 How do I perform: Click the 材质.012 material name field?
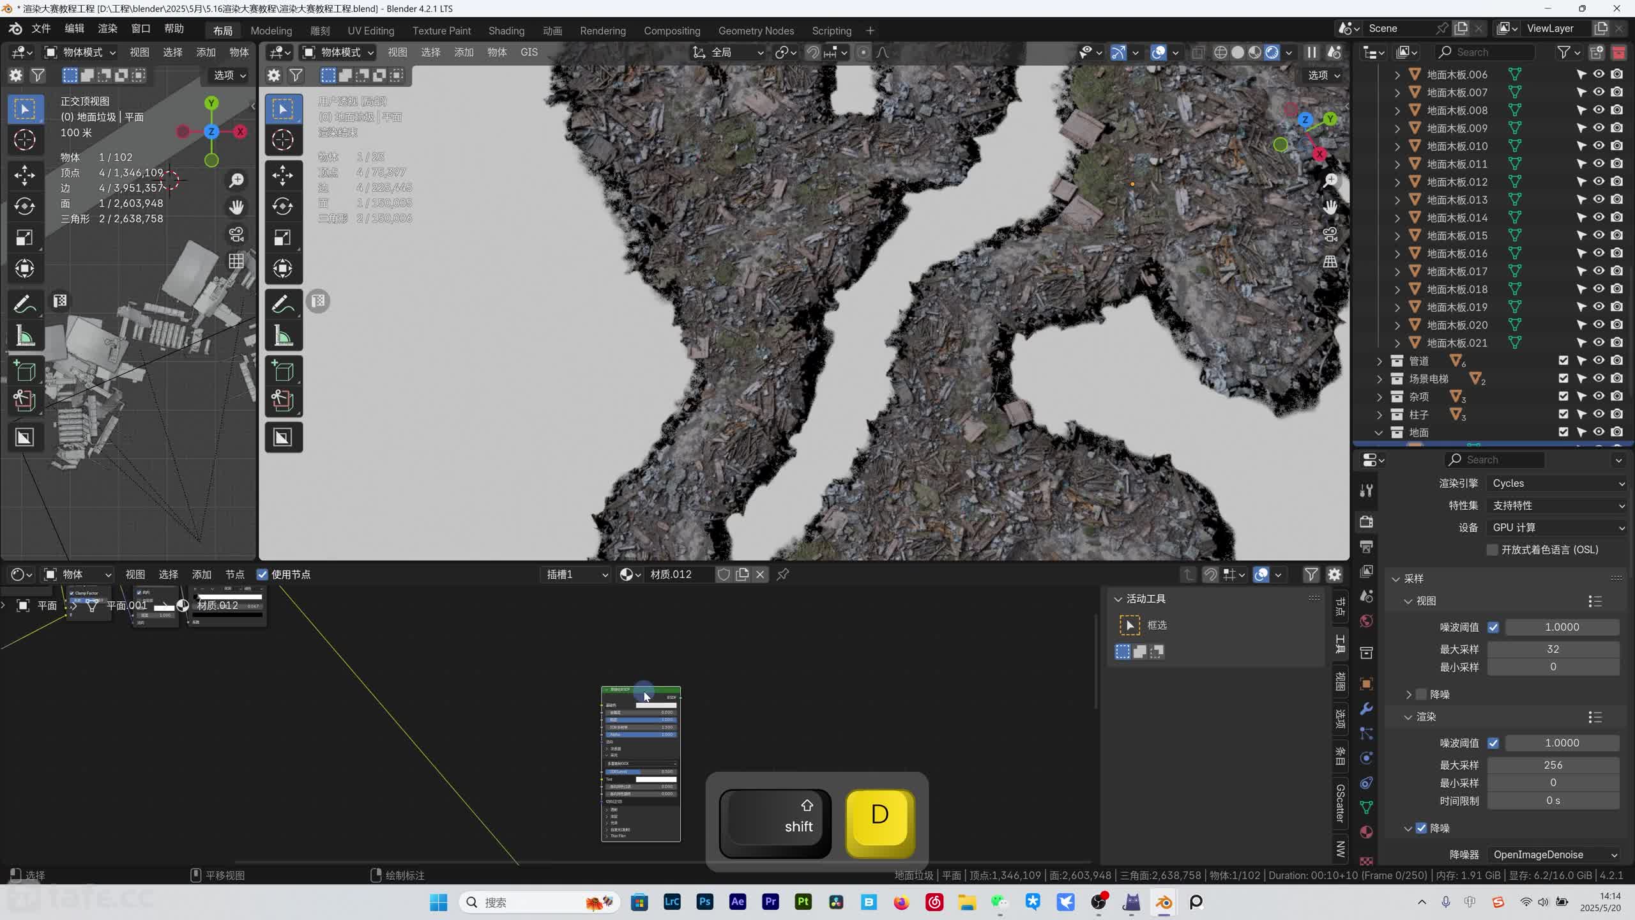pos(679,574)
